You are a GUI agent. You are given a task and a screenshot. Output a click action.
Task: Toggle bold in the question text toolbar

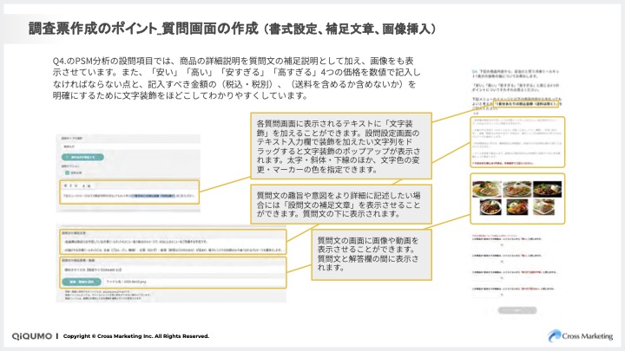65,185
